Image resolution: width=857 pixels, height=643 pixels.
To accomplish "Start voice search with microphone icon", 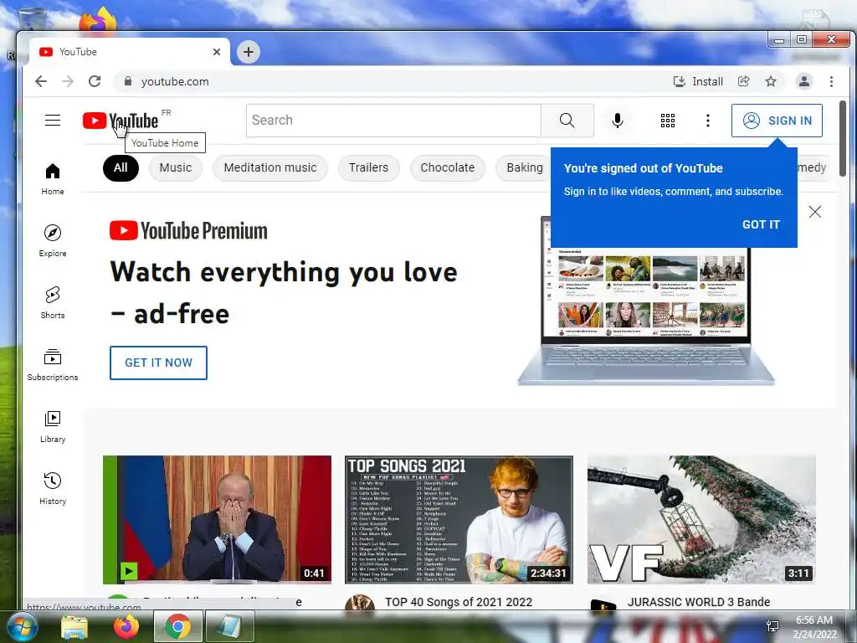I will coord(618,121).
